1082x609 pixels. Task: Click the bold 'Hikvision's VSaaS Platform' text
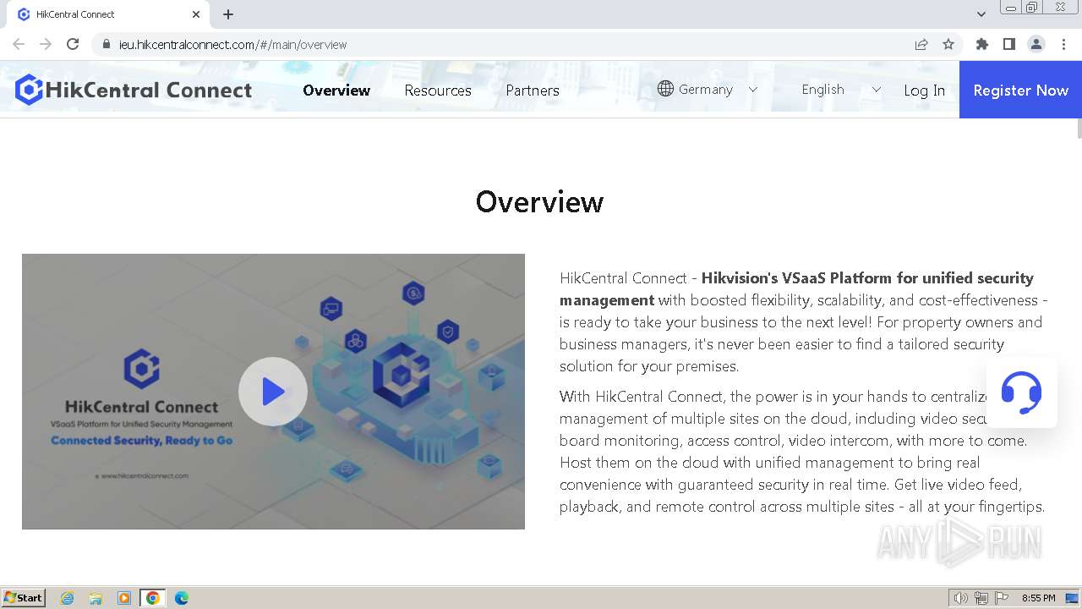[796, 277]
